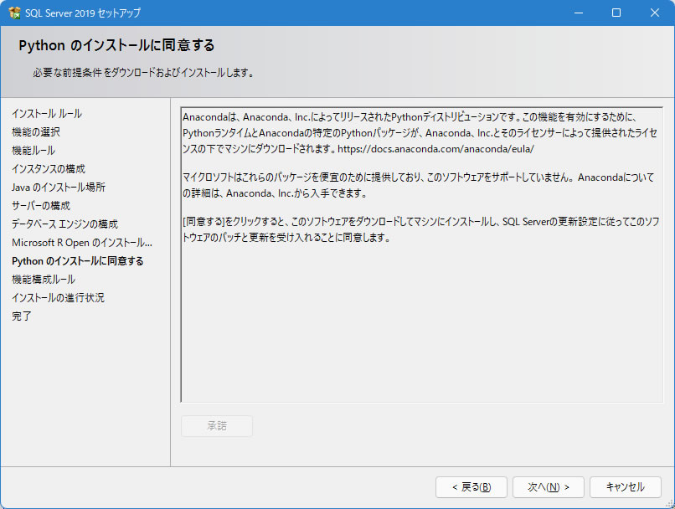Jump to the インスタンスの構成 step

[x=49, y=169]
